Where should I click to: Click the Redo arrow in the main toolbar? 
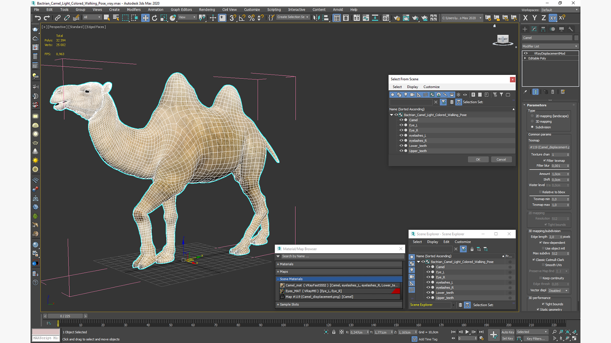(x=47, y=18)
